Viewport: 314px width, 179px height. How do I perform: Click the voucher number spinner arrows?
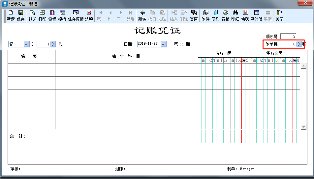tap(53, 44)
